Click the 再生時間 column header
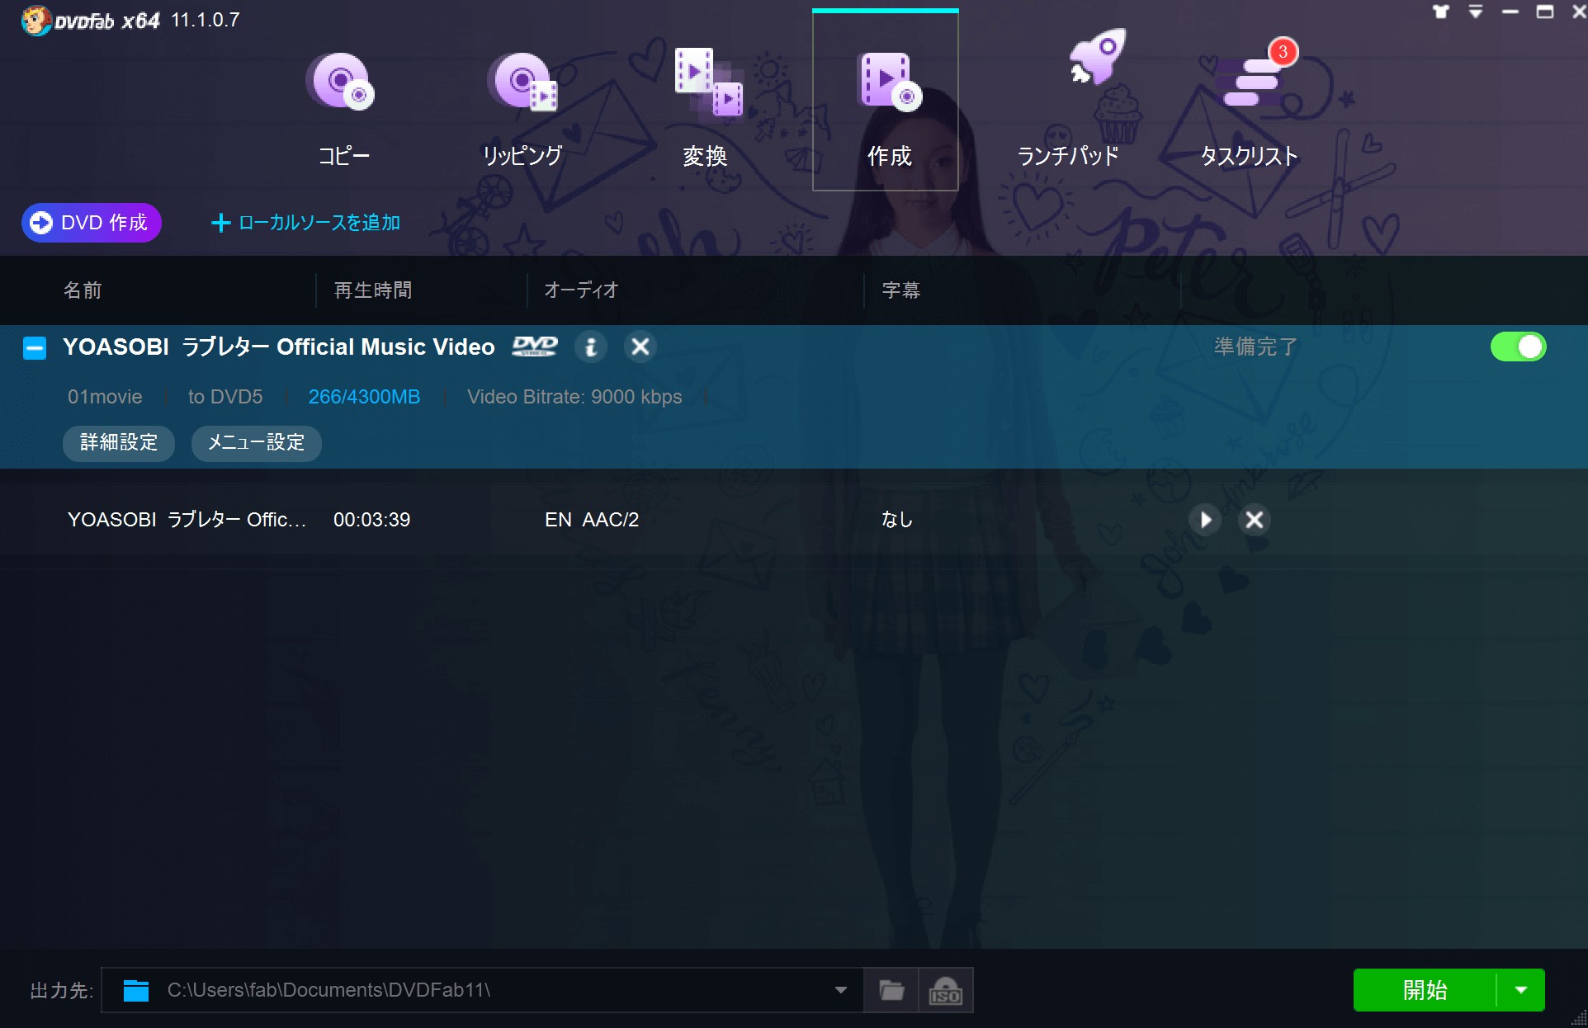Screen dimensions: 1588x1028 (x=373, y=290)
